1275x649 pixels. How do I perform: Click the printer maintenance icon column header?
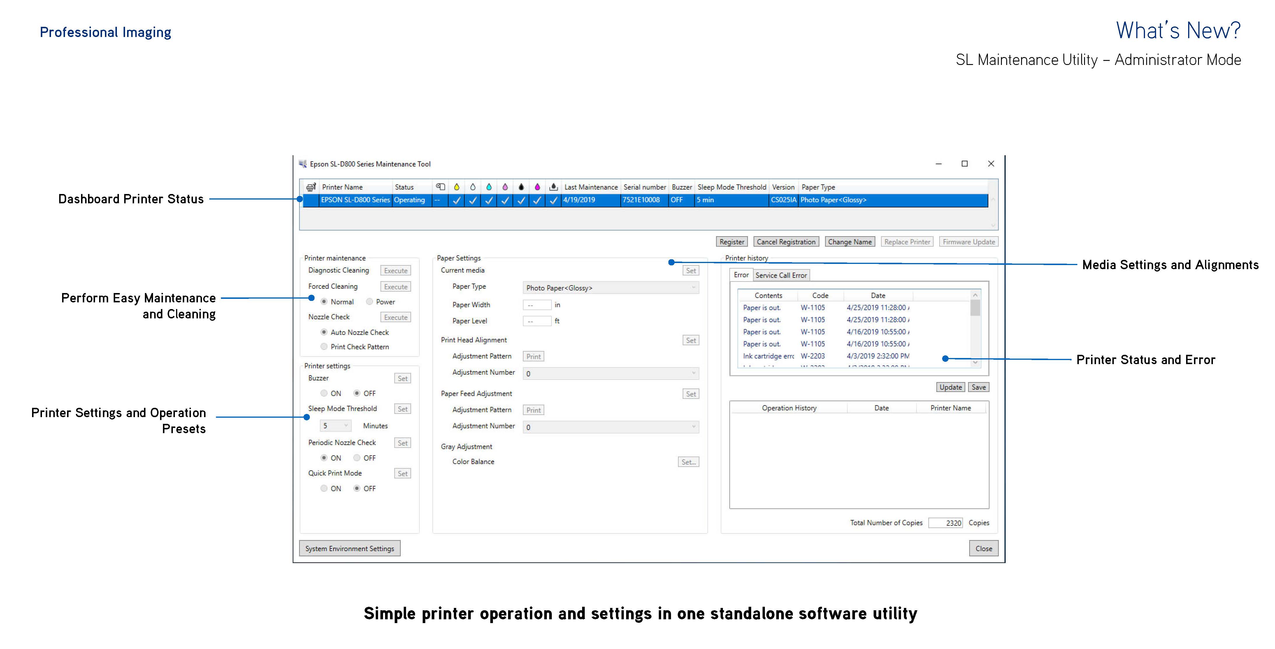tap(311, 187)
